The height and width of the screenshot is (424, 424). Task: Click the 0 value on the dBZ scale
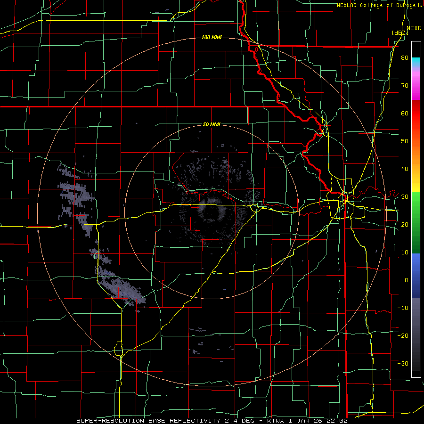coord(407,280)
